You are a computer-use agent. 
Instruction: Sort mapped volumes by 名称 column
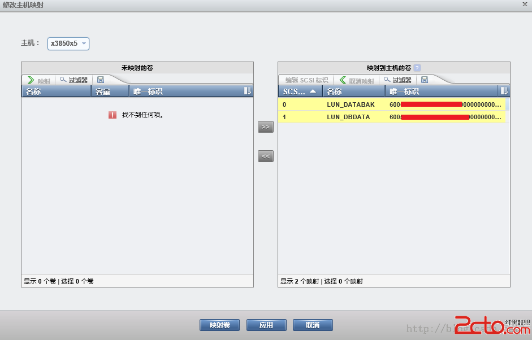pyautogui.click(x=353, y=91)
